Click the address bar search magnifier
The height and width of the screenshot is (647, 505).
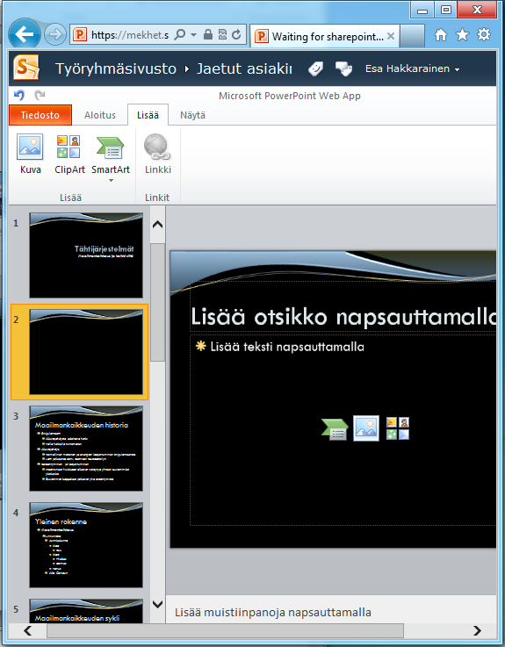coord(180,35)
